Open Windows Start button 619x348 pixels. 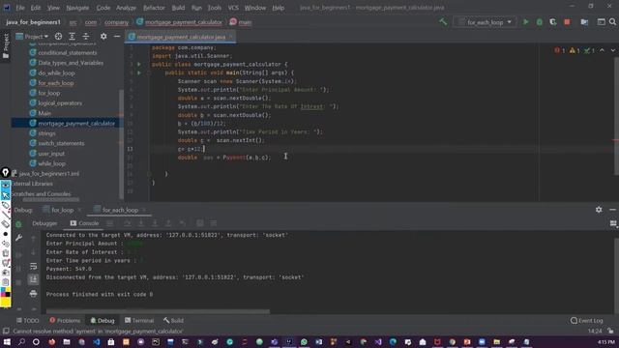[x=7, y=341]
